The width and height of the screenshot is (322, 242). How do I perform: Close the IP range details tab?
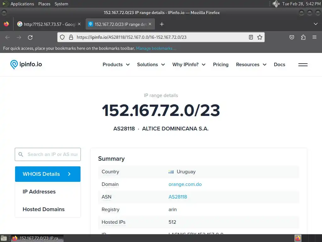pyautogui.click(x=150, y=24)
